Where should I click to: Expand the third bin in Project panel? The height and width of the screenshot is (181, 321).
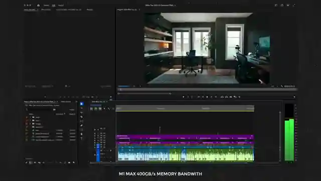30,124
